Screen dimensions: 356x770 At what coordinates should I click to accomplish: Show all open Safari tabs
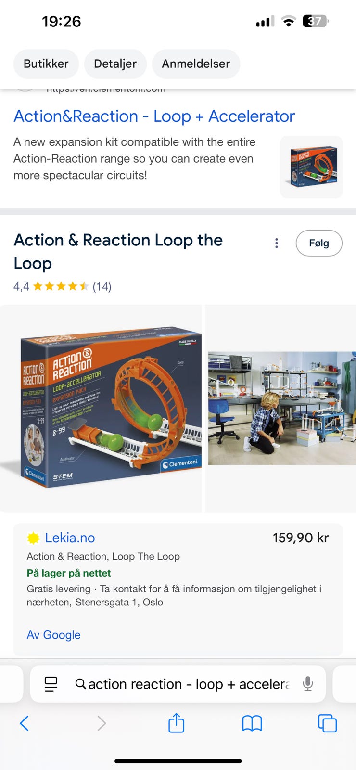click(x=327, y=723)
